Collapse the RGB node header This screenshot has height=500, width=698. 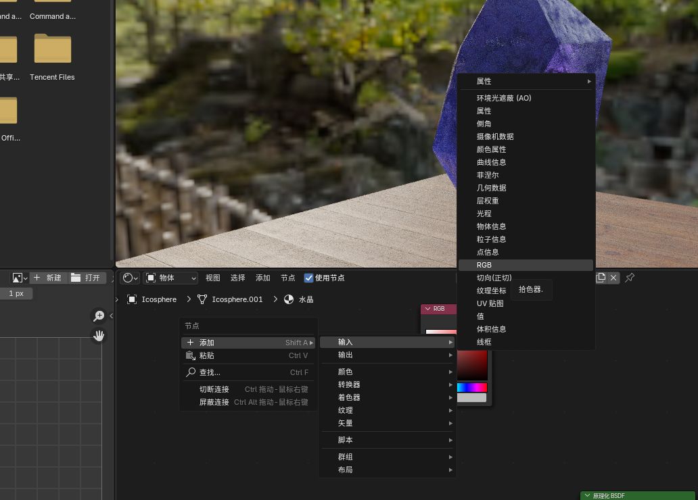(x=428, y=309)
